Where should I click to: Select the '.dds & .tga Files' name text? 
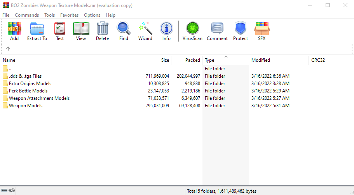(x=25, y=76)
